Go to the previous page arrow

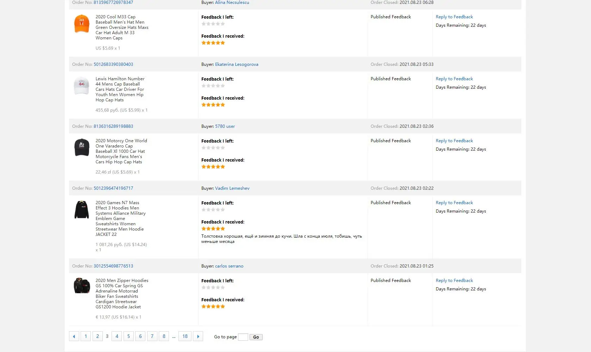point(74,337)
